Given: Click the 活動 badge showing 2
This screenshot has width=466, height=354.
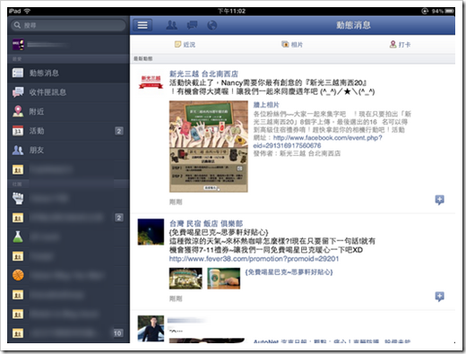Looking at the screenshot, I should [x=119, y=131].
